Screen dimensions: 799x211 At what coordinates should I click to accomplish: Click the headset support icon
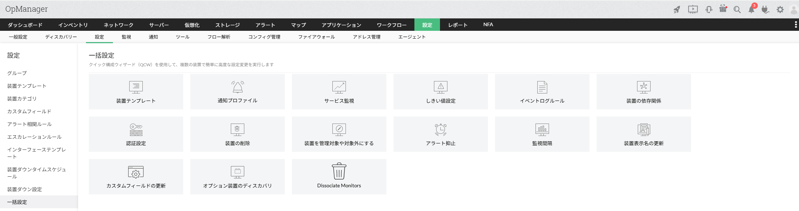pyautogui.click(x=709, y=10)
